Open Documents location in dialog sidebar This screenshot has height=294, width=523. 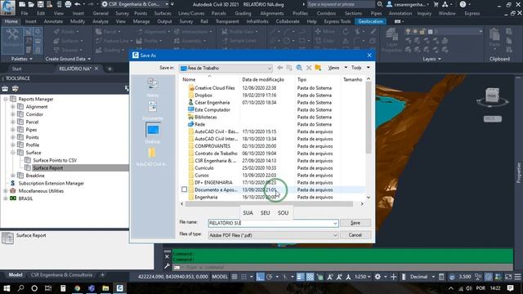click(x=153, y=111)
